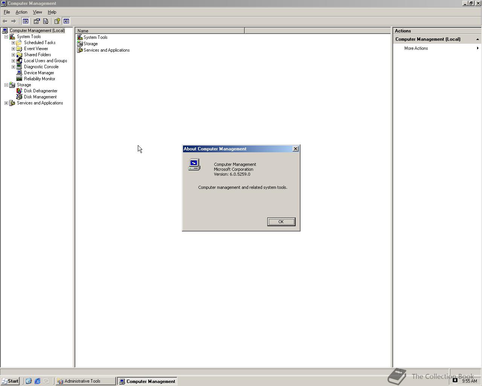The image size is (482, 386).
Task: Select the Event Viewer icon in tree
Action: pyautogui.click(x=19, y=49)
